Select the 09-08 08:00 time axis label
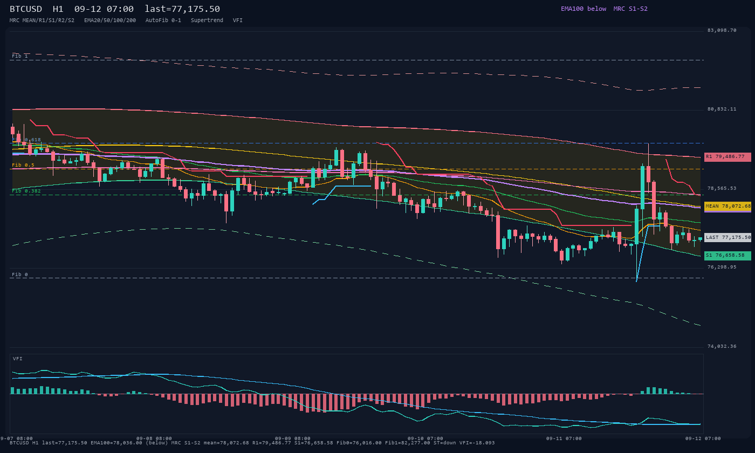The width and height of the screenshot is (755, 453). pyautogui.click(x=154, y=438)
